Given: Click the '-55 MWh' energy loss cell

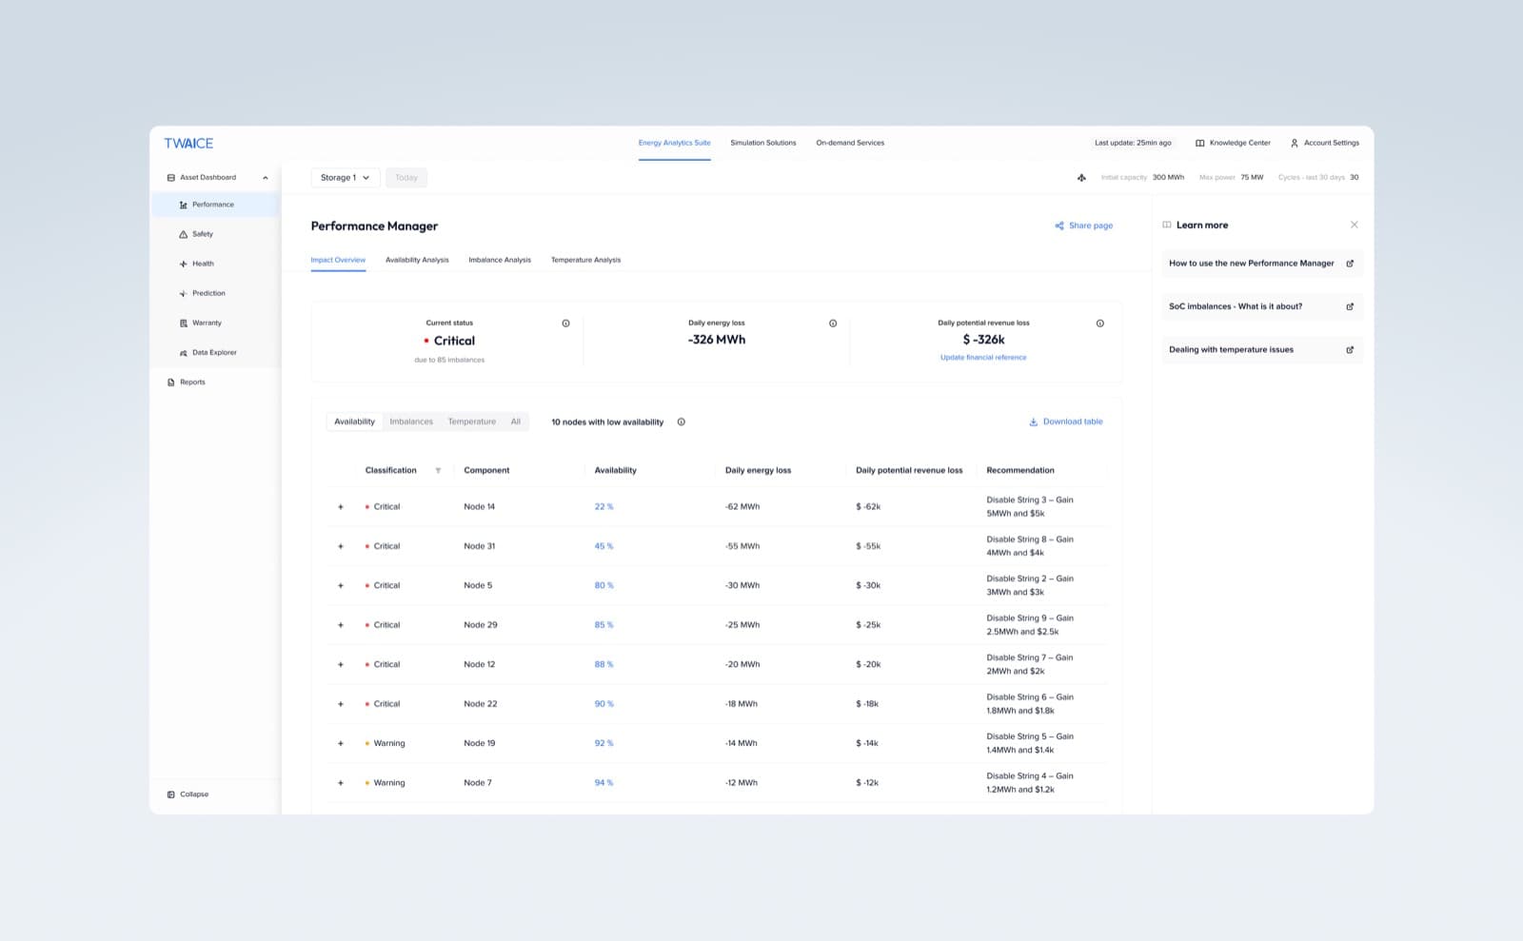Looking at the screenshot, I should [742, 546].
